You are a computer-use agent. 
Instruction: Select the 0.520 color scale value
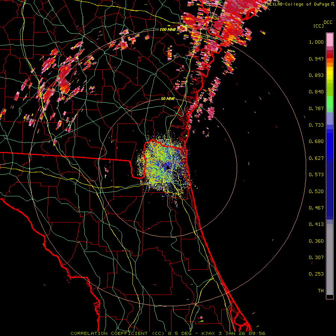pyautogui.click(x=316, y=192)
